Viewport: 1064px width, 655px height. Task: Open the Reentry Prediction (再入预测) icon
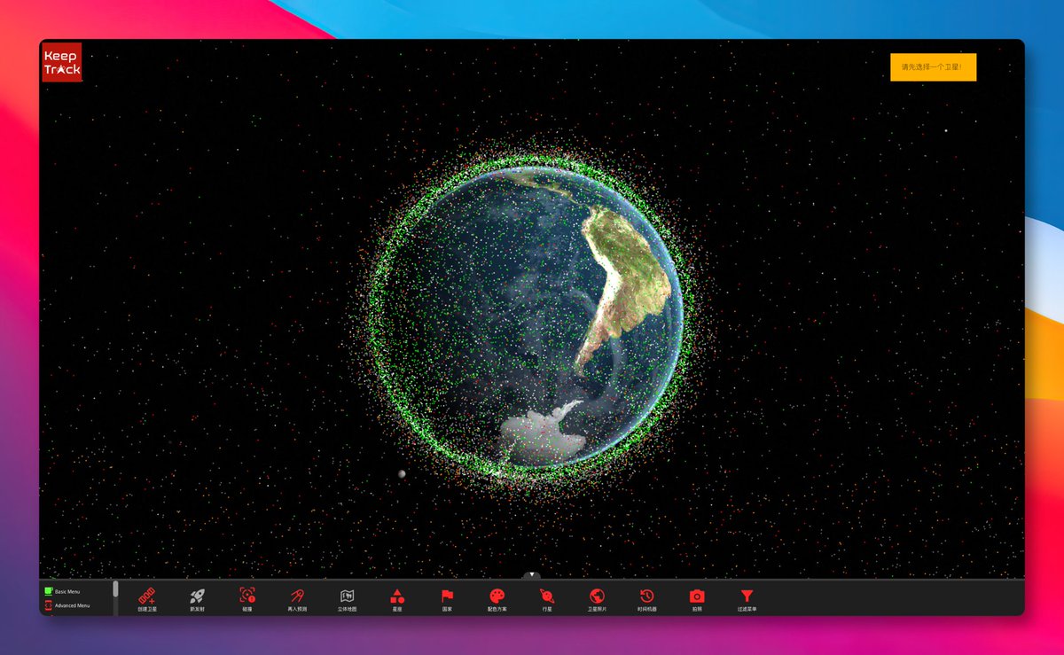(297, 599)
